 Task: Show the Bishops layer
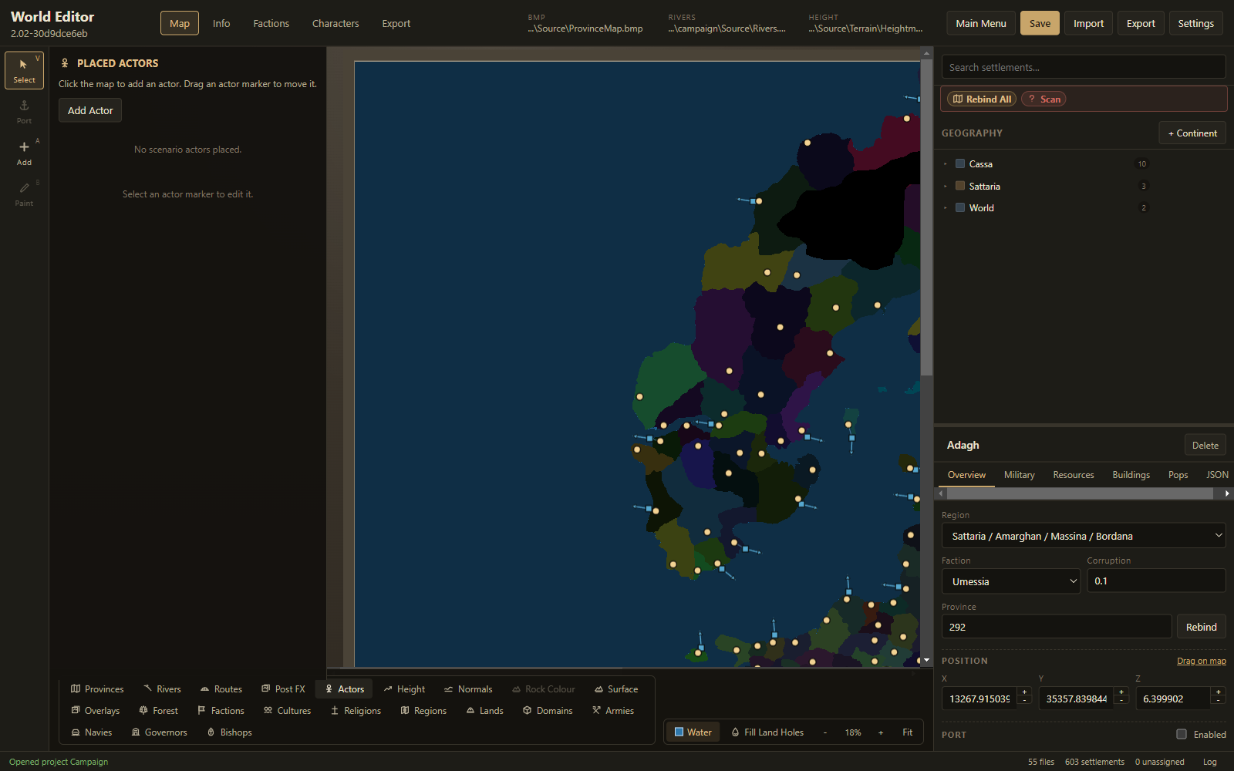coord(229,732)
